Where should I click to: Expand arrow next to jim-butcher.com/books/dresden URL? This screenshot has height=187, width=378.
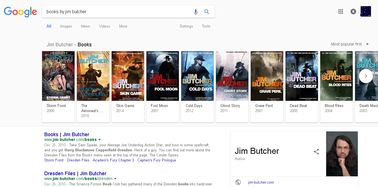click(115, 179)
